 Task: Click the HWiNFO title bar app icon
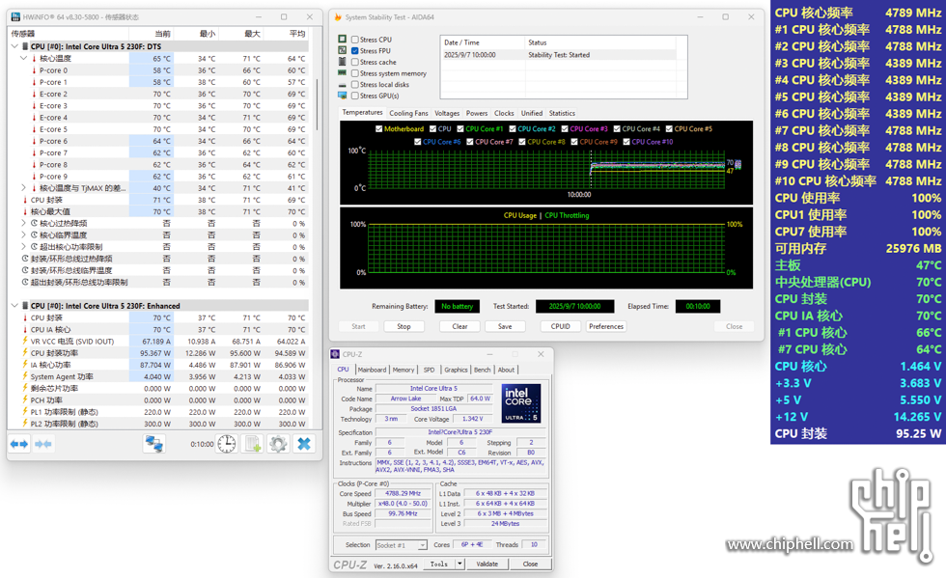tap(15, 17)
